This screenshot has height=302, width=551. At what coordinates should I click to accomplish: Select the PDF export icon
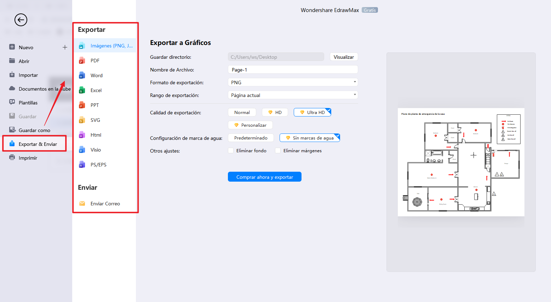82,61
